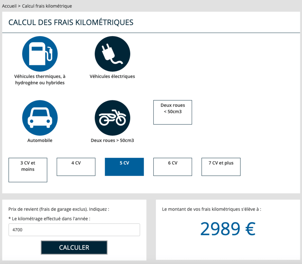This screenshot has height=264, width=302.
Task: Choose the "3 CV et moins" option
Action: tap(28, 170)
